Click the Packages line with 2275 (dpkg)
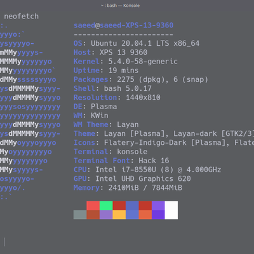This screenshot has height=254, width=254. (141, 79)
